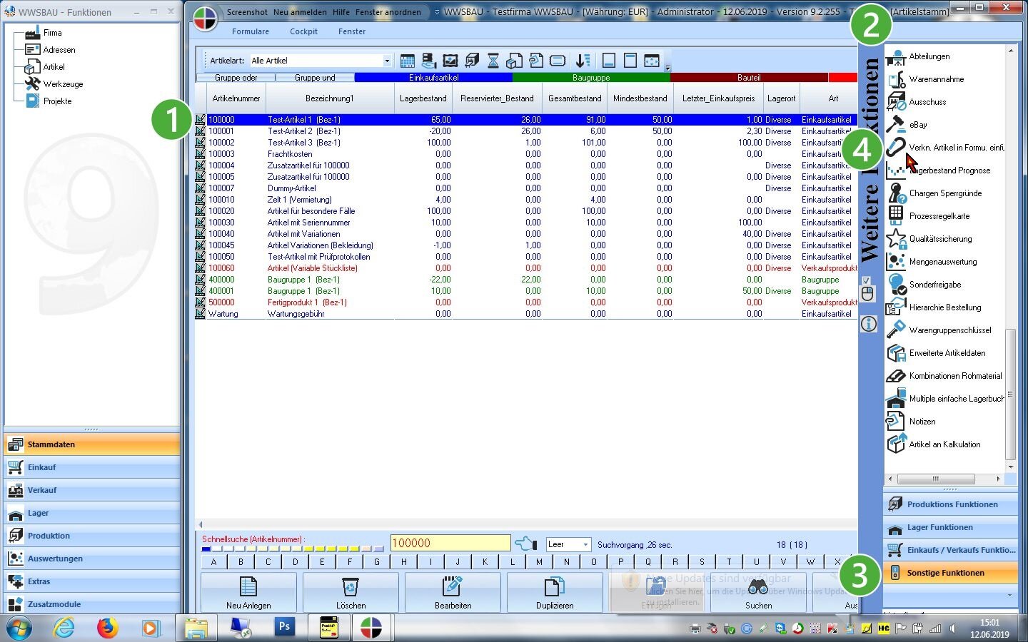Image resolution: width=1028 pixels, height=642 pixels.
Task: Open Kombinationen Rohmaterial
Action: pos(955,376)
